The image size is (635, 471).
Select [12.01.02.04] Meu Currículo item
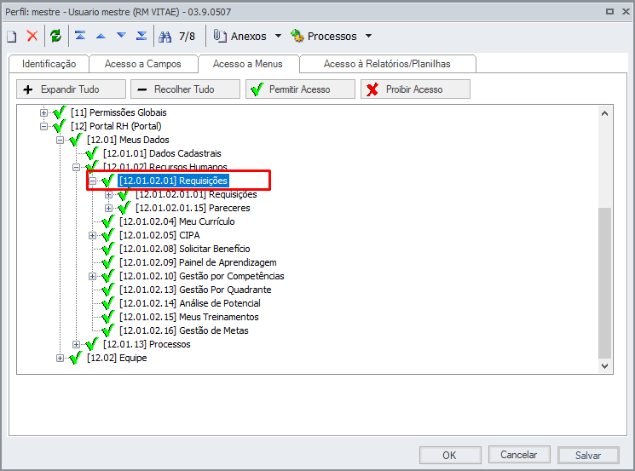click(x=177, y=221)
